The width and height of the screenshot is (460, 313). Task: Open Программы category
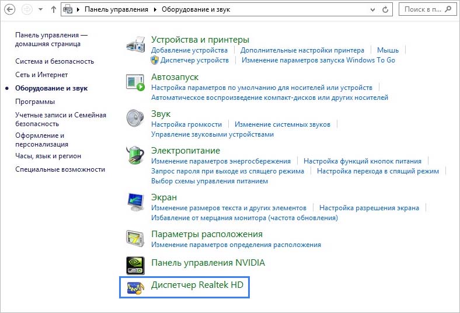pyautogui.click(x=35, y=102)
